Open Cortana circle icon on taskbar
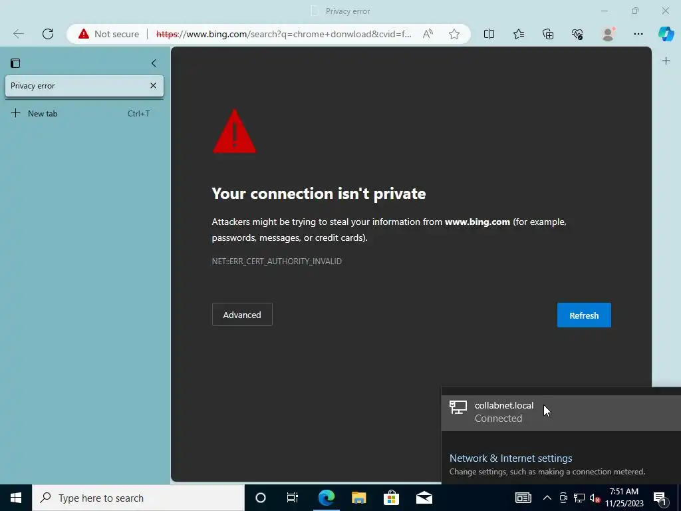The width and height of the screenshot is (681, 511). point(261,498)
